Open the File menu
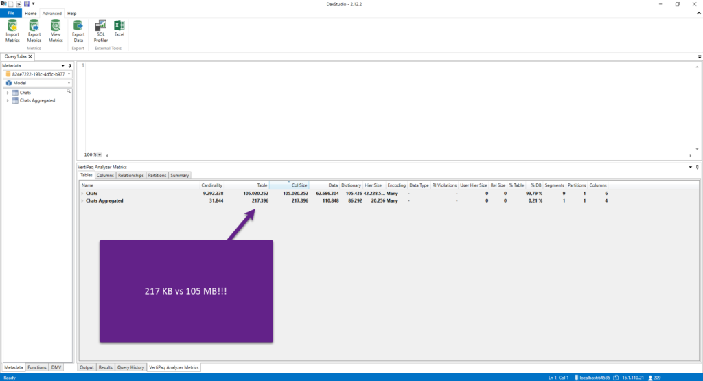Viewport: 703px width, 381px height. [x=11, y=14]
